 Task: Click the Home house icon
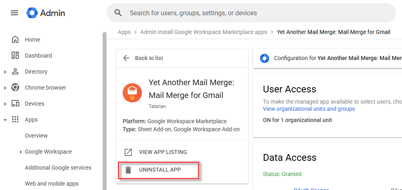[15, 40]
